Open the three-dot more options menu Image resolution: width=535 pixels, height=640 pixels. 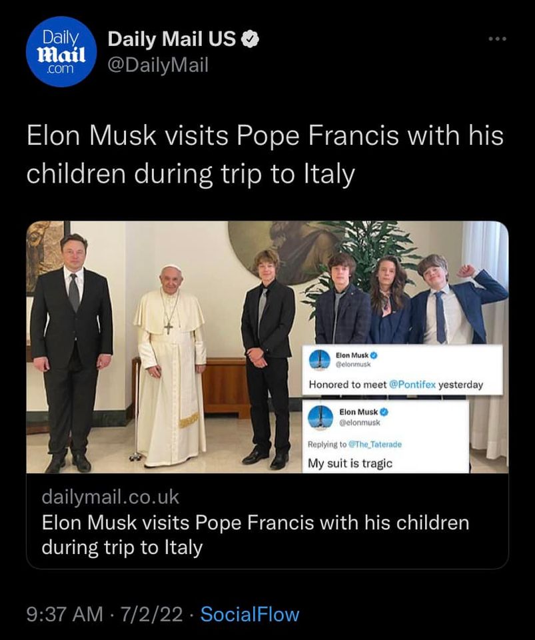497,39
